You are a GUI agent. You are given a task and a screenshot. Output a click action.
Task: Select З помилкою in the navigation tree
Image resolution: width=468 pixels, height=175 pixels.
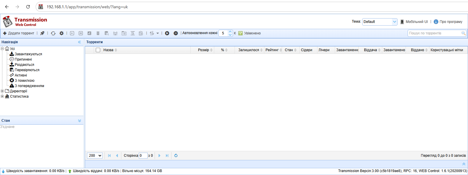[24, 81]
